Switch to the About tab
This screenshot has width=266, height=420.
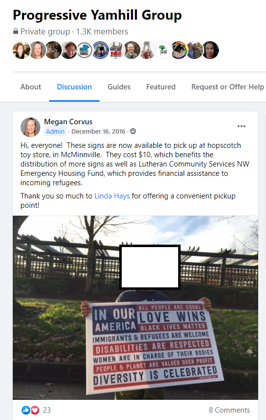(x=31, y=87)
